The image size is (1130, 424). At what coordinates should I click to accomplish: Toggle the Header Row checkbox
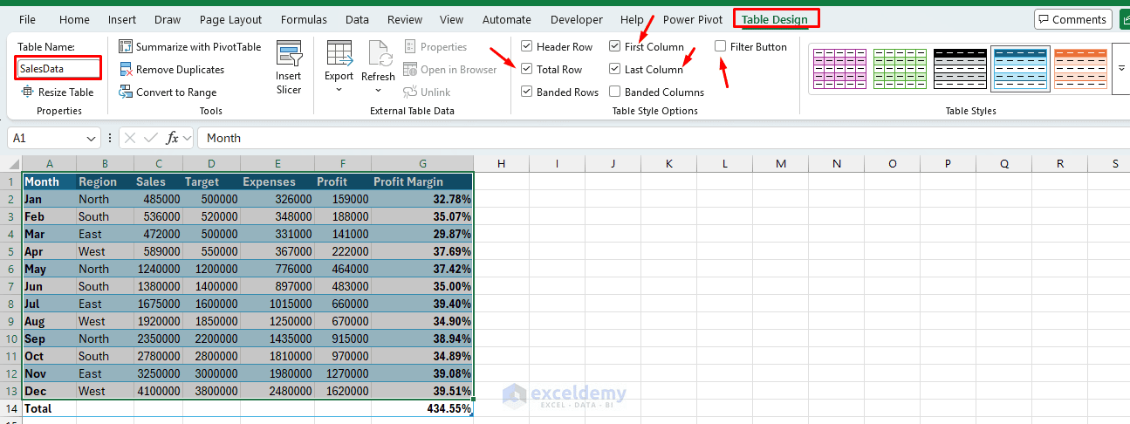527,47
